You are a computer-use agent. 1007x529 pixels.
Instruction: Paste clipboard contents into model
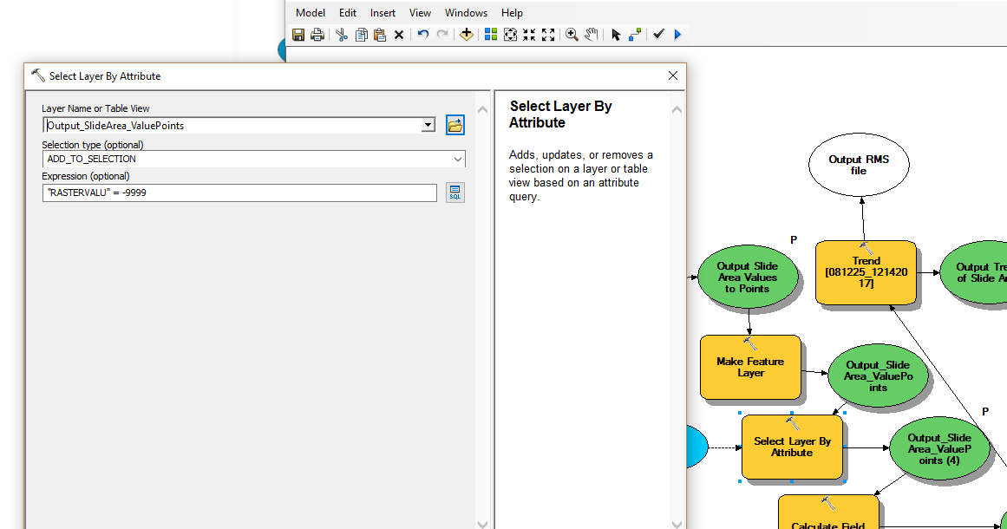(380, 35)
